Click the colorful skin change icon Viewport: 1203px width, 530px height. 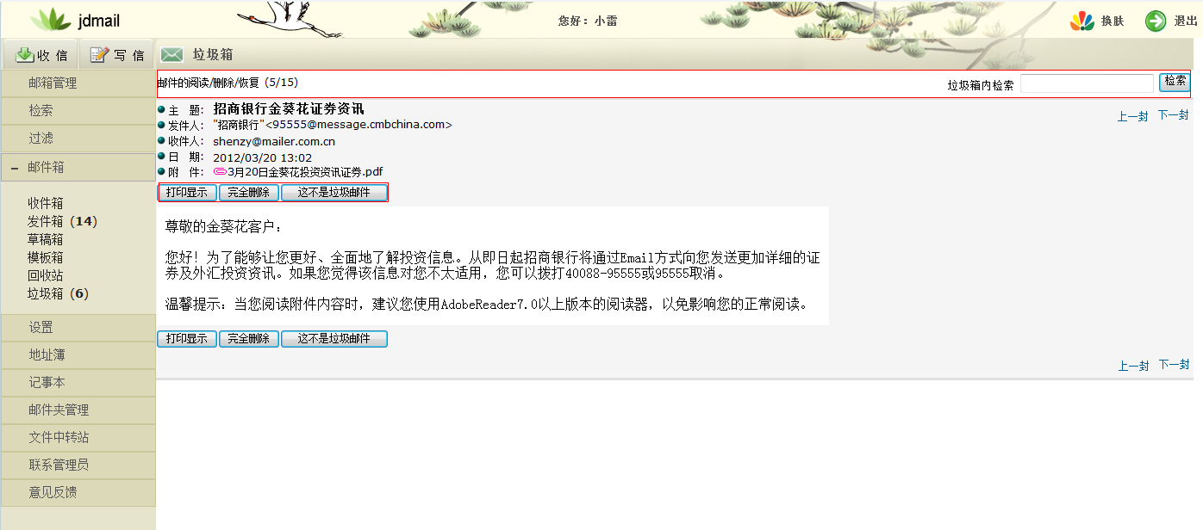pos(1081,22)
